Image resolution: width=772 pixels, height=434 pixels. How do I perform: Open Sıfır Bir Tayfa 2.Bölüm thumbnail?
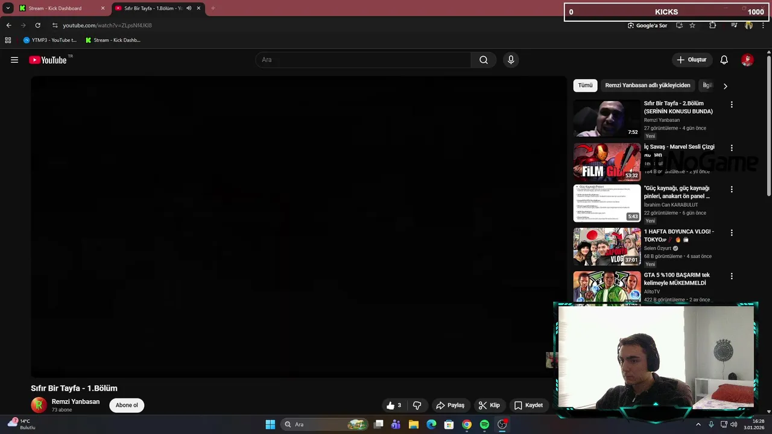click(607, 119)
